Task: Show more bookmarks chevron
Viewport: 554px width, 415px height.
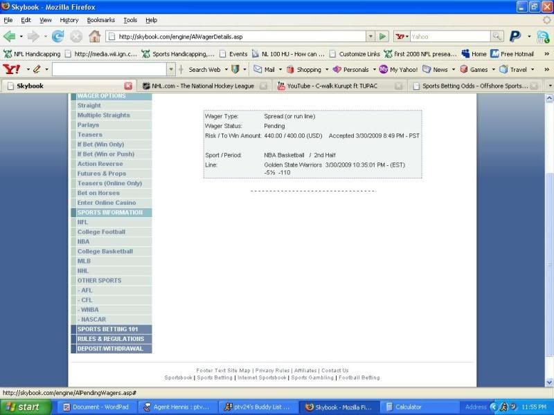Action: (546, 54)
